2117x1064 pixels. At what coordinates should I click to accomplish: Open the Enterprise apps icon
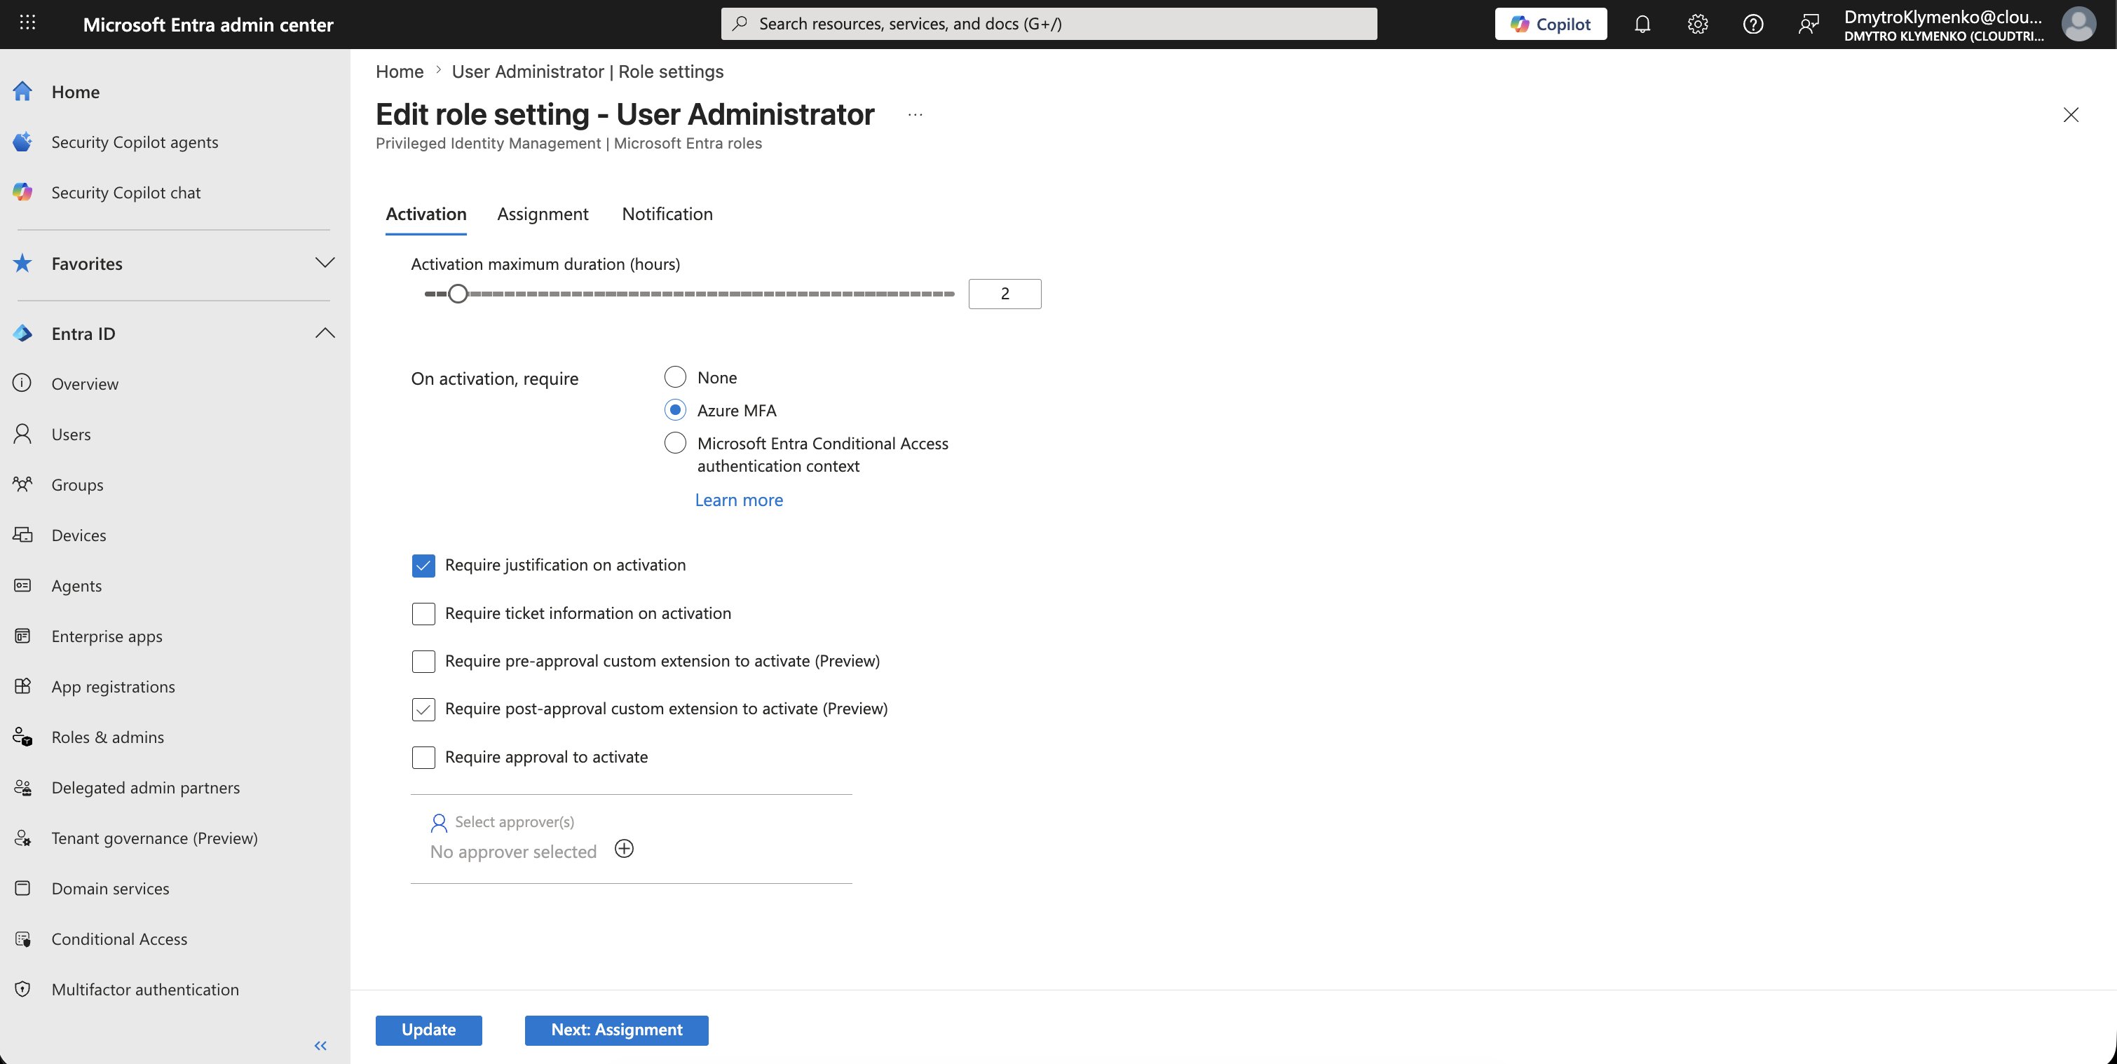[22, 635]
